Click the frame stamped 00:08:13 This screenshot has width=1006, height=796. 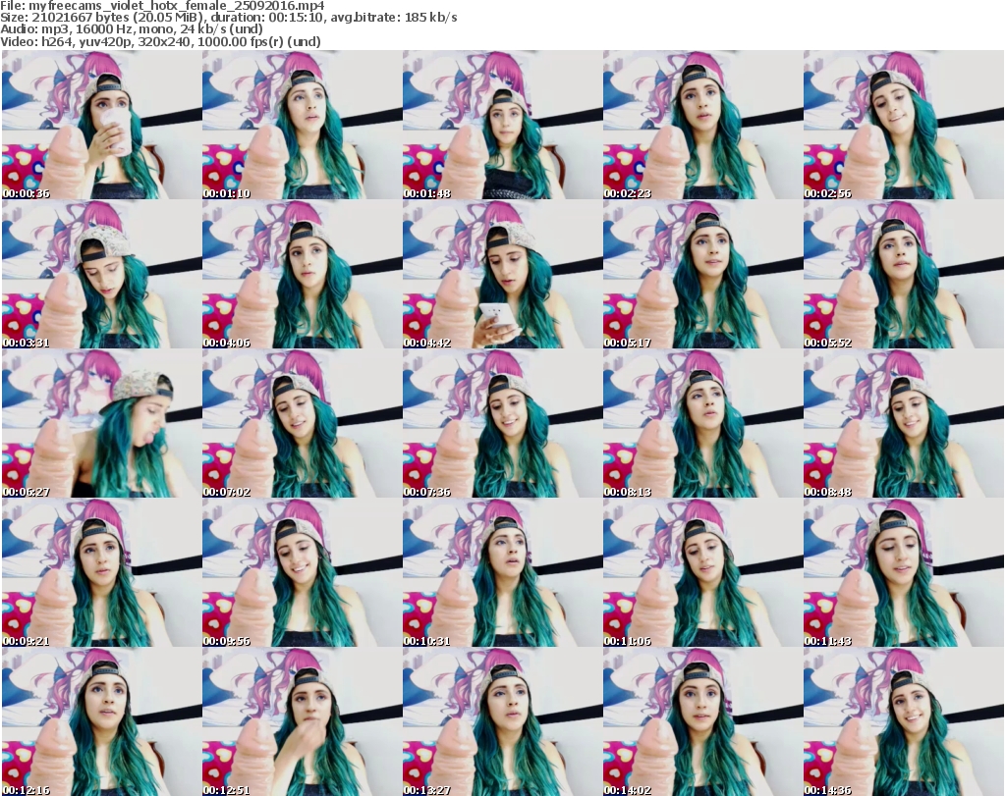pos(702,424)
